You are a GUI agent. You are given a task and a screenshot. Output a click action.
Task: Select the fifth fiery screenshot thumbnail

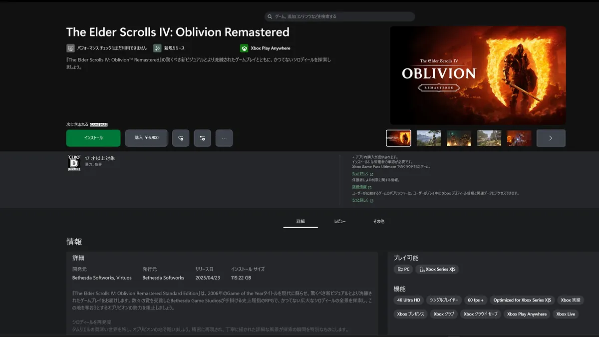click(x=519, y=138)
